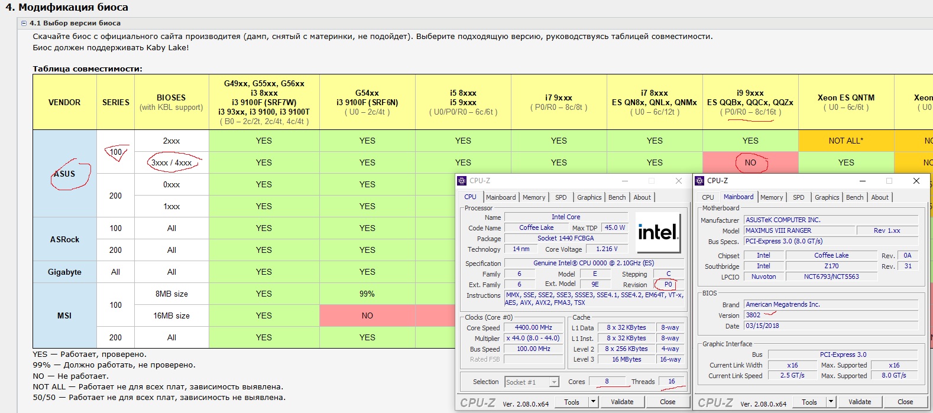
Task: Click the BIOS Brand American Megatrends Inc.
Action: (831, 305)
